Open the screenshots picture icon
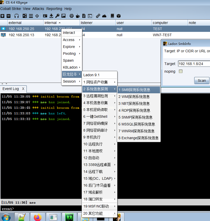This screenshot has height=221, width=210. [63, 16]
